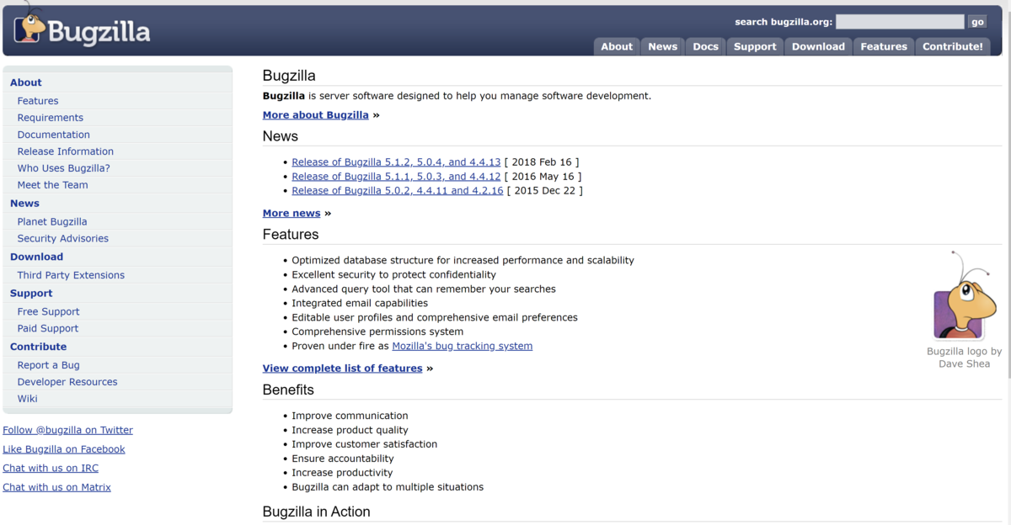The image size is (1011, 525).
Task: Open Planet Bugzilla link
Action: (x=52, y=222)
